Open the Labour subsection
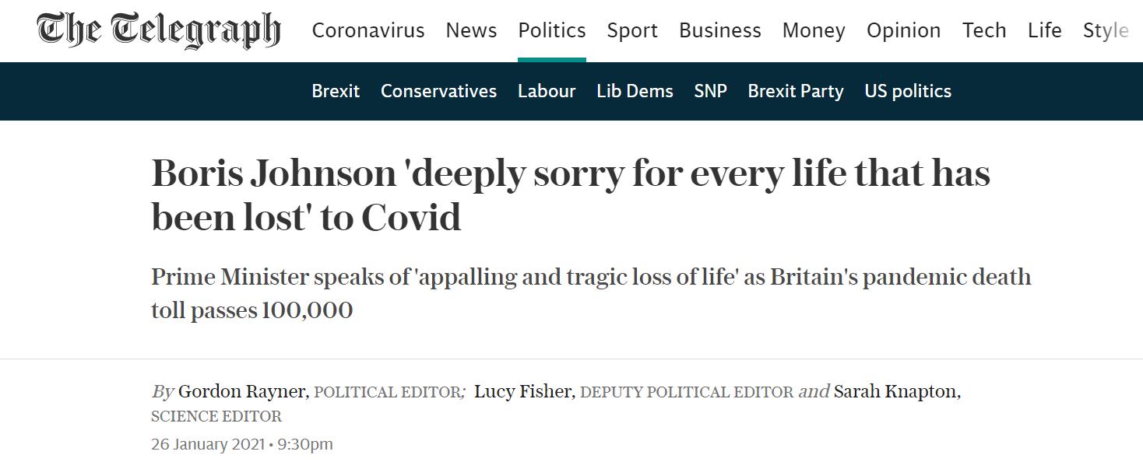The height and width of the screenshot is (469, 1143). pyautogui.click(x=547, y=91)
